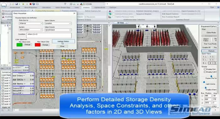Screen dimensions: 220x119
Task: Toggle Layer 0 visibility checkbox
Action: coord(3,78)
